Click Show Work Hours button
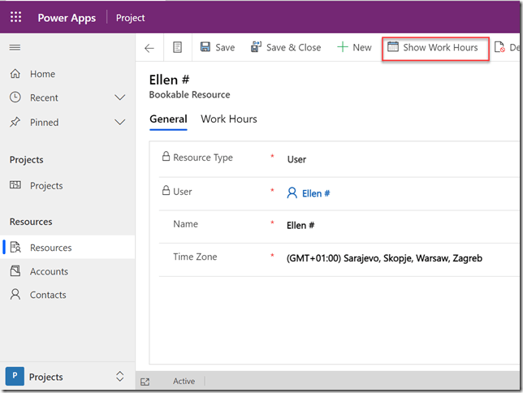The image size is (523, 393). pyautogui.click(x=433, y=48)
